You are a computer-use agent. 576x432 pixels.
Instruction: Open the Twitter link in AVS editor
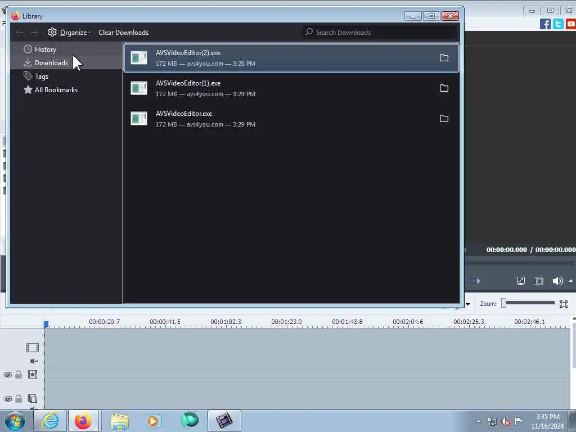(x=558, y=24)
